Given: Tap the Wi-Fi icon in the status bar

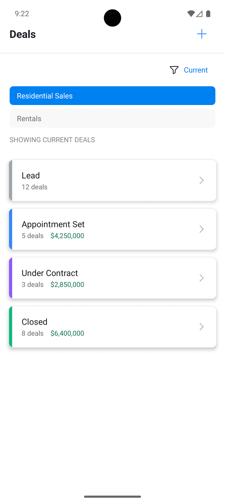Looking at the screenshot, I should pos(191,13).
